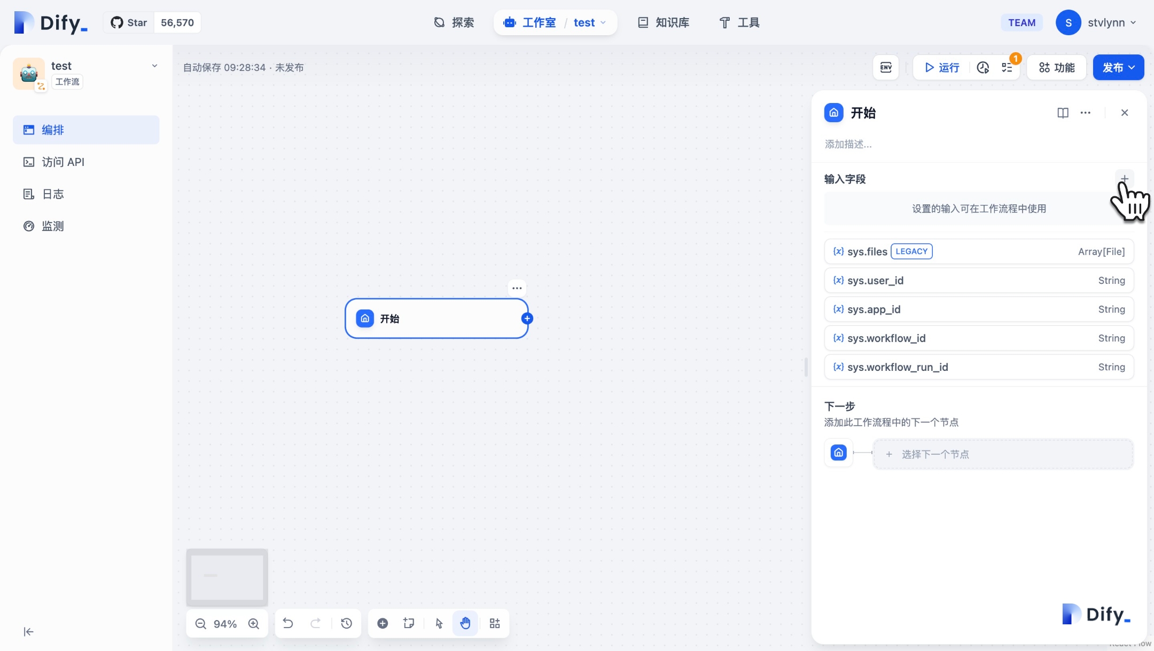Select 访问 API in sidebar
Screen dimensions: 1154x651
tap(63, 162)
